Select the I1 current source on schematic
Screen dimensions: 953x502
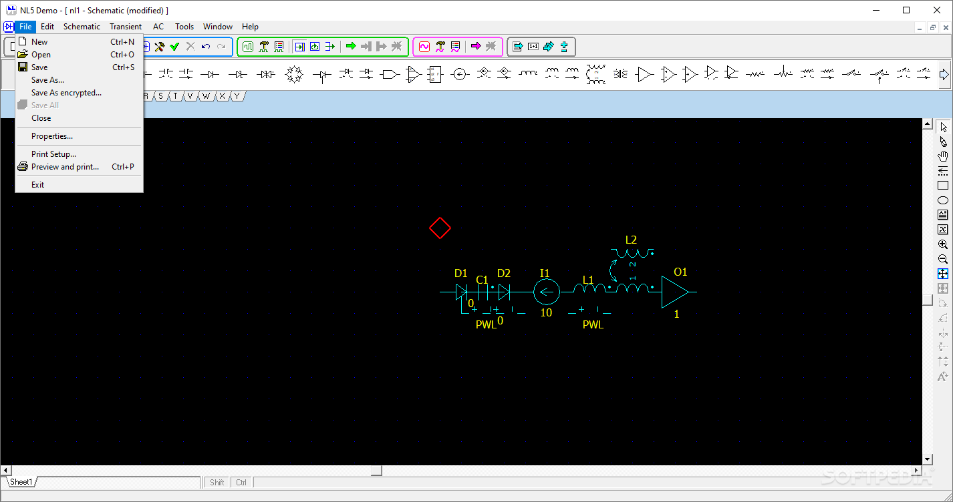(x=546, y=292)
